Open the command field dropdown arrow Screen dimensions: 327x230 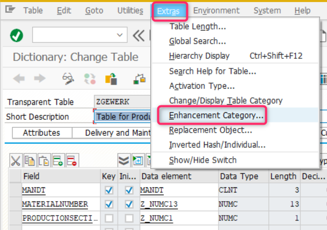point(120,35)
